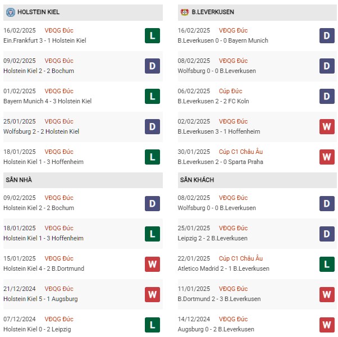
Task: Click the L badge for Holstein Kiel 0-2 Leipzig
Action: [x=152, y=325]
